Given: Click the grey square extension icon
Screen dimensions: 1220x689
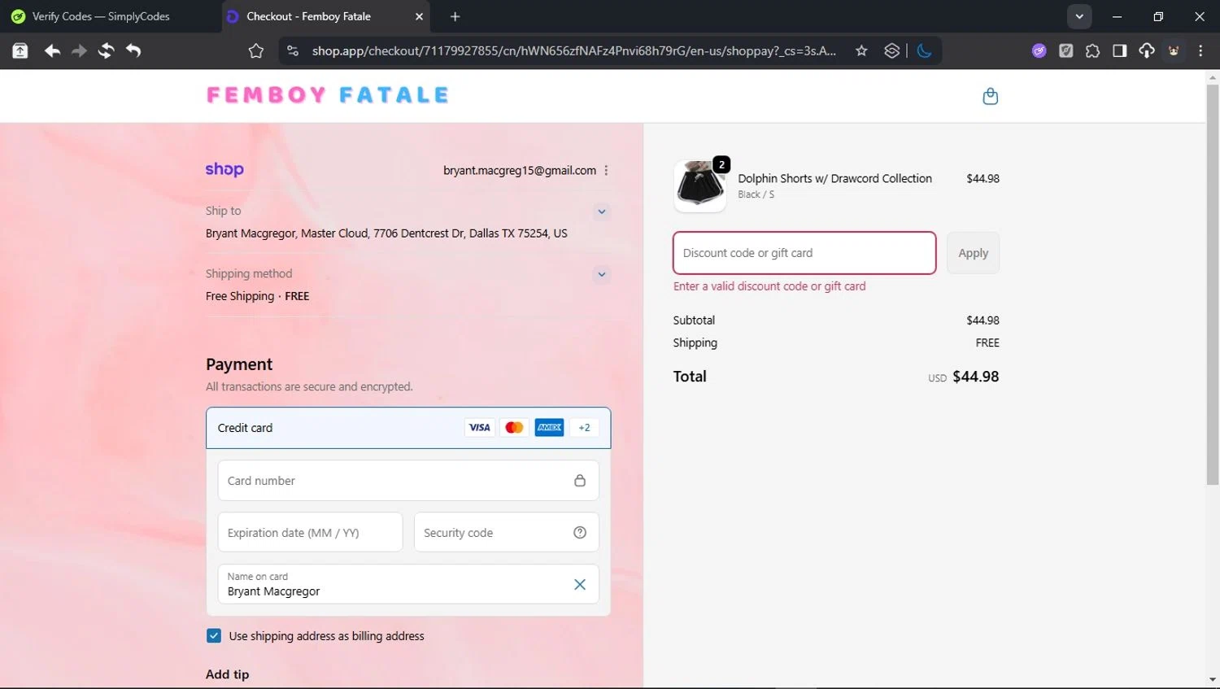Looking at the screenshot, I should pyautogui.click(x=1065, y=51).
